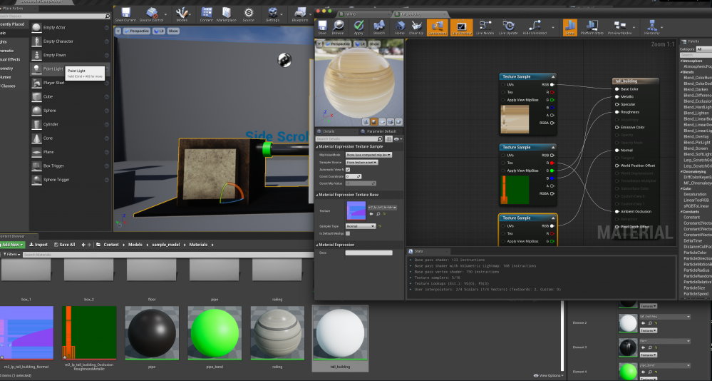Screen dimensions: 712x381
Task: Click Home icon in material editor toolbar
Action: pyautogui.click(x=400, y=27)
